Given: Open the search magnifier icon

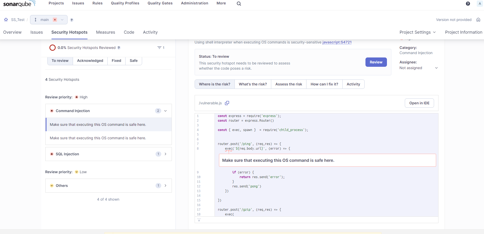Looking at the screenshot, I should point(239,4).
